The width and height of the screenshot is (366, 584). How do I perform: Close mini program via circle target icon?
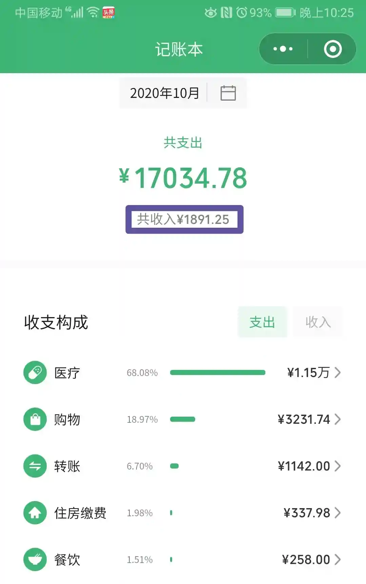pos(332,49)
